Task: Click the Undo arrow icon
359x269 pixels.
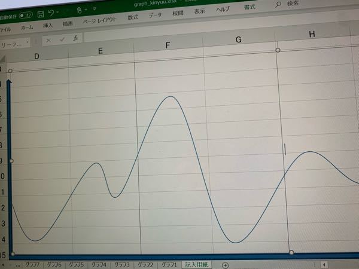Action: (x=51, y=12)
